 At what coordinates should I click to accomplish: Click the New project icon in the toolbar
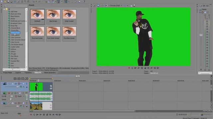(2, 1)
